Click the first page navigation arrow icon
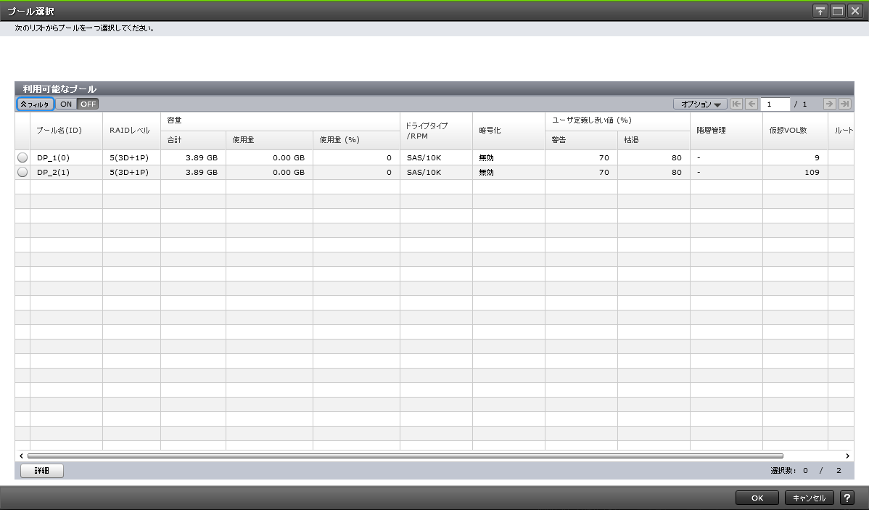This screenshot has height=510, width=869. 736,104
